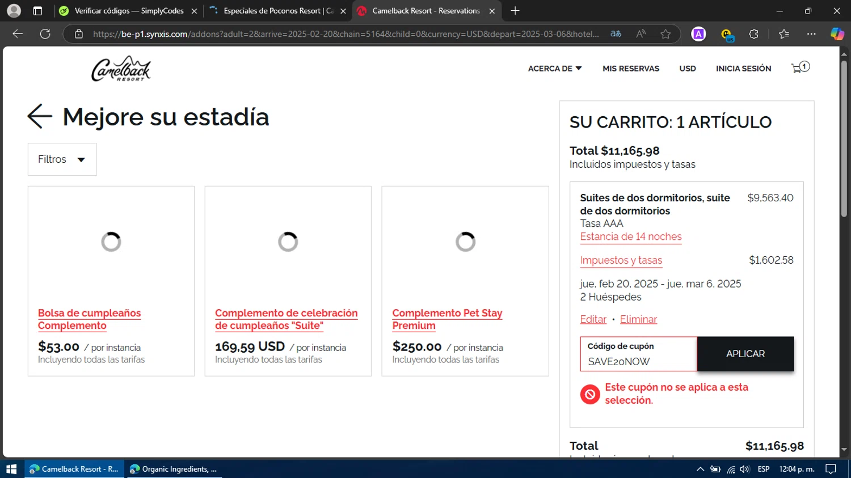The image size is (851, 478).
Task: Click the translate page icon
Action: (616, 34)
